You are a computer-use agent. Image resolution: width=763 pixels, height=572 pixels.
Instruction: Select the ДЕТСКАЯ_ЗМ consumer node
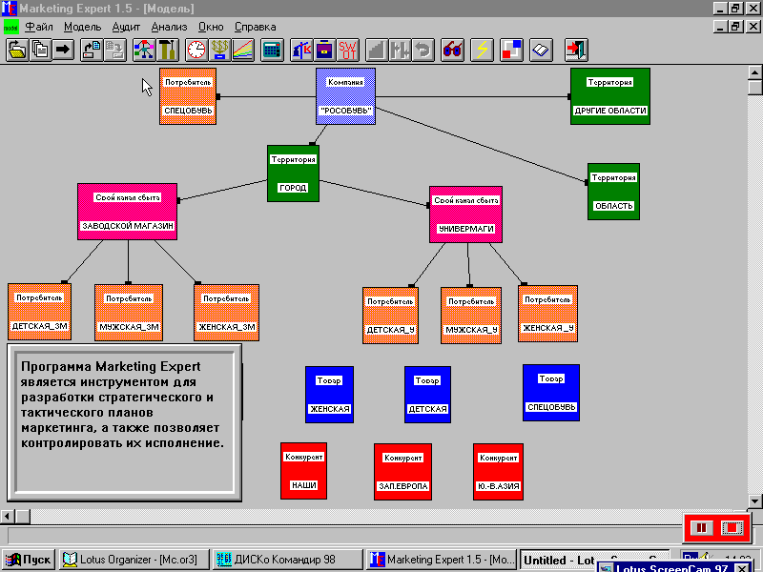tap(39, 312)
